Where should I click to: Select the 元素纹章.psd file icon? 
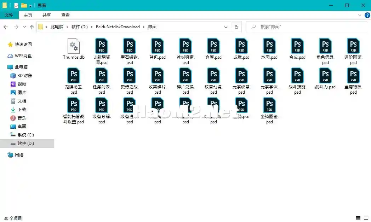(x=241, y=76)
